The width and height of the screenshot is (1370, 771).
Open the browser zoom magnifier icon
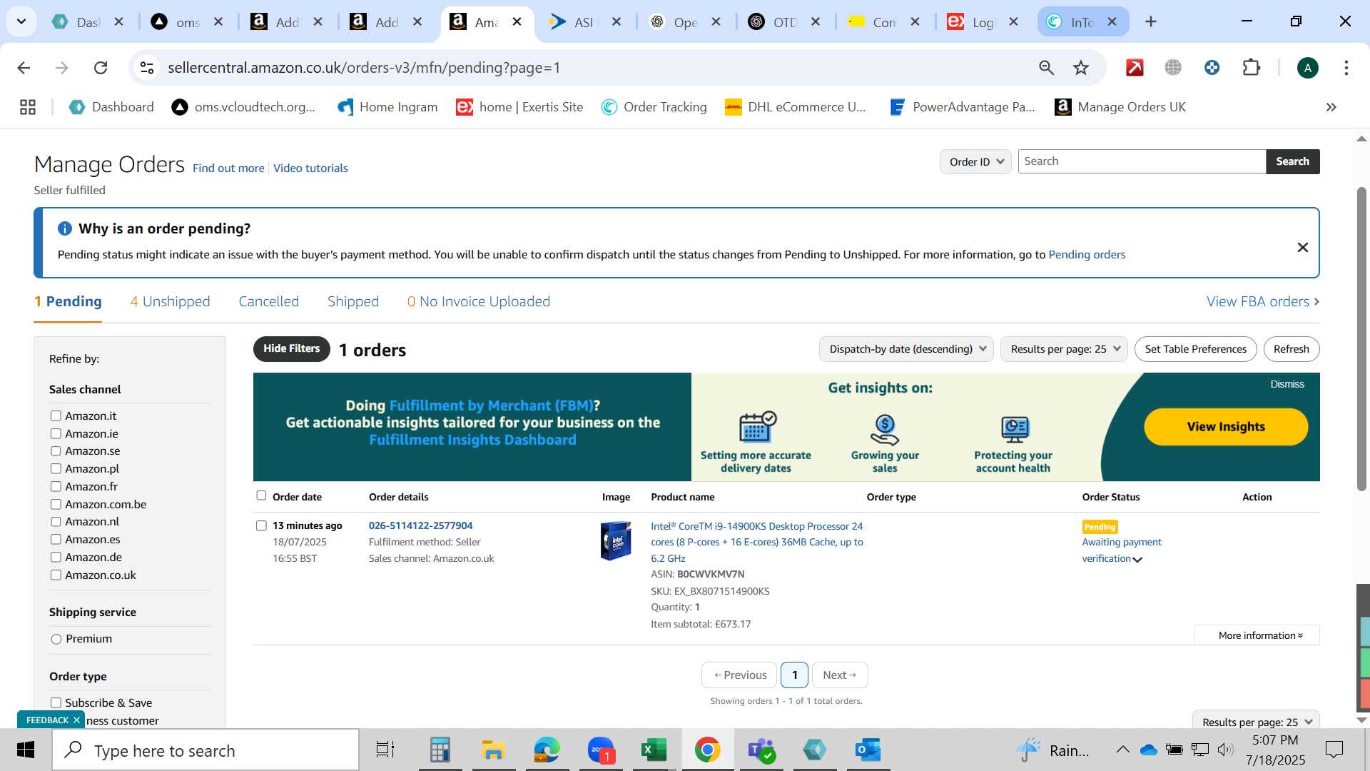coord(1046,68)
